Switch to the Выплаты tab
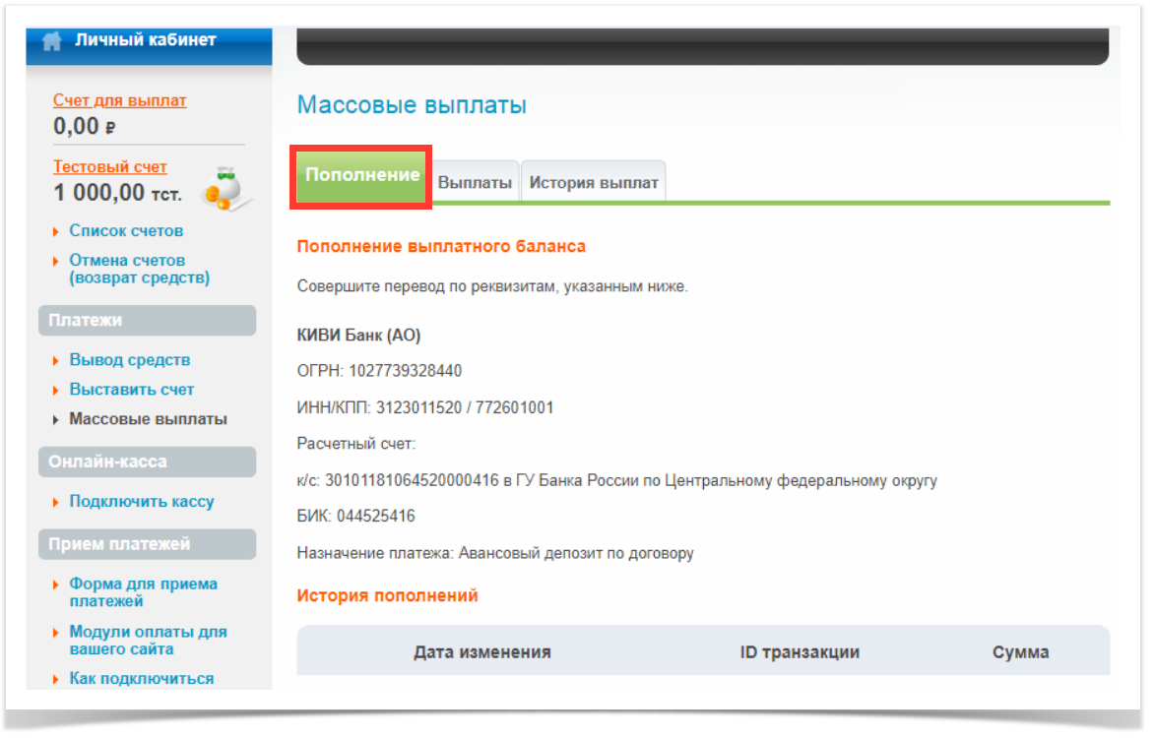Image resolution: width=1154 pixels, height=738 pixels. coord(475,183)
